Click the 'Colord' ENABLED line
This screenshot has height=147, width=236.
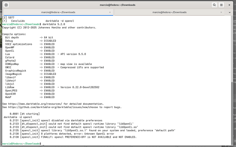tap(30, 57)
